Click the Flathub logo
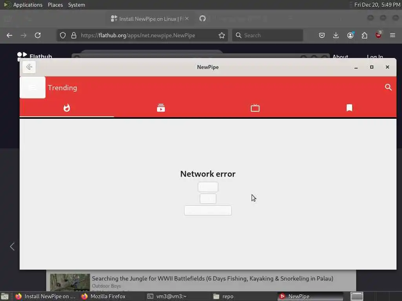This screenshot has width=402, height=301. [35, 56]
